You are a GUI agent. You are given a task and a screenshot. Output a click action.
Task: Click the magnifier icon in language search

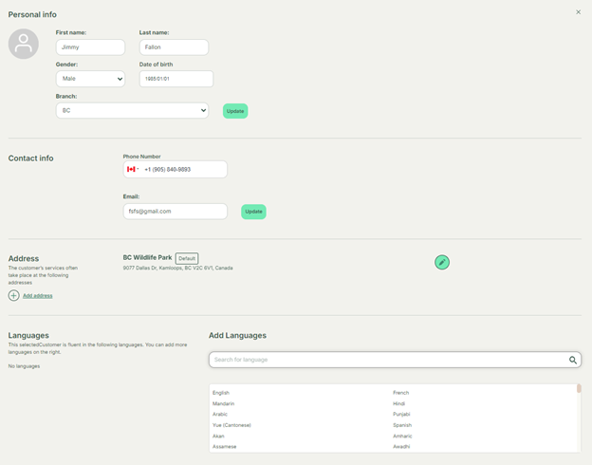point(573,361)
